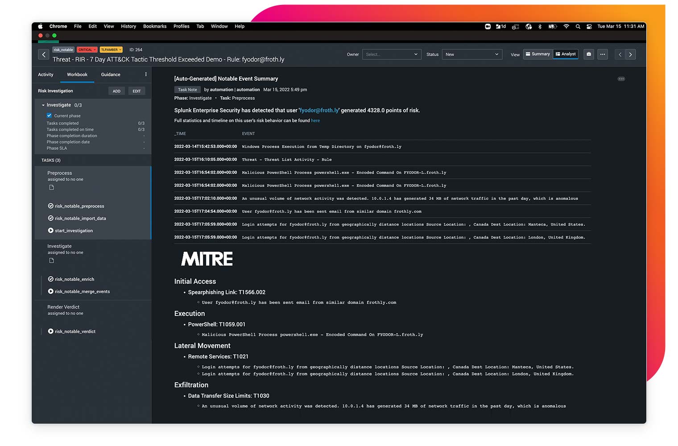The height and width of the screenshot is (446, 678).
Task: Click the 'Windows Process Execution from Temp Directory' event row
Action: [382, 146]
